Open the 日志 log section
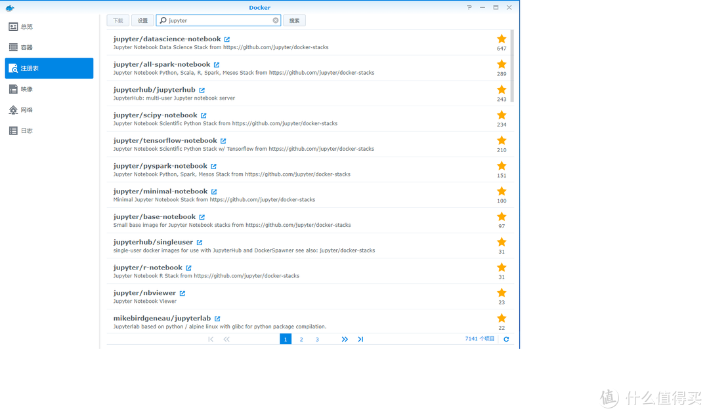 tap(26, 131)
